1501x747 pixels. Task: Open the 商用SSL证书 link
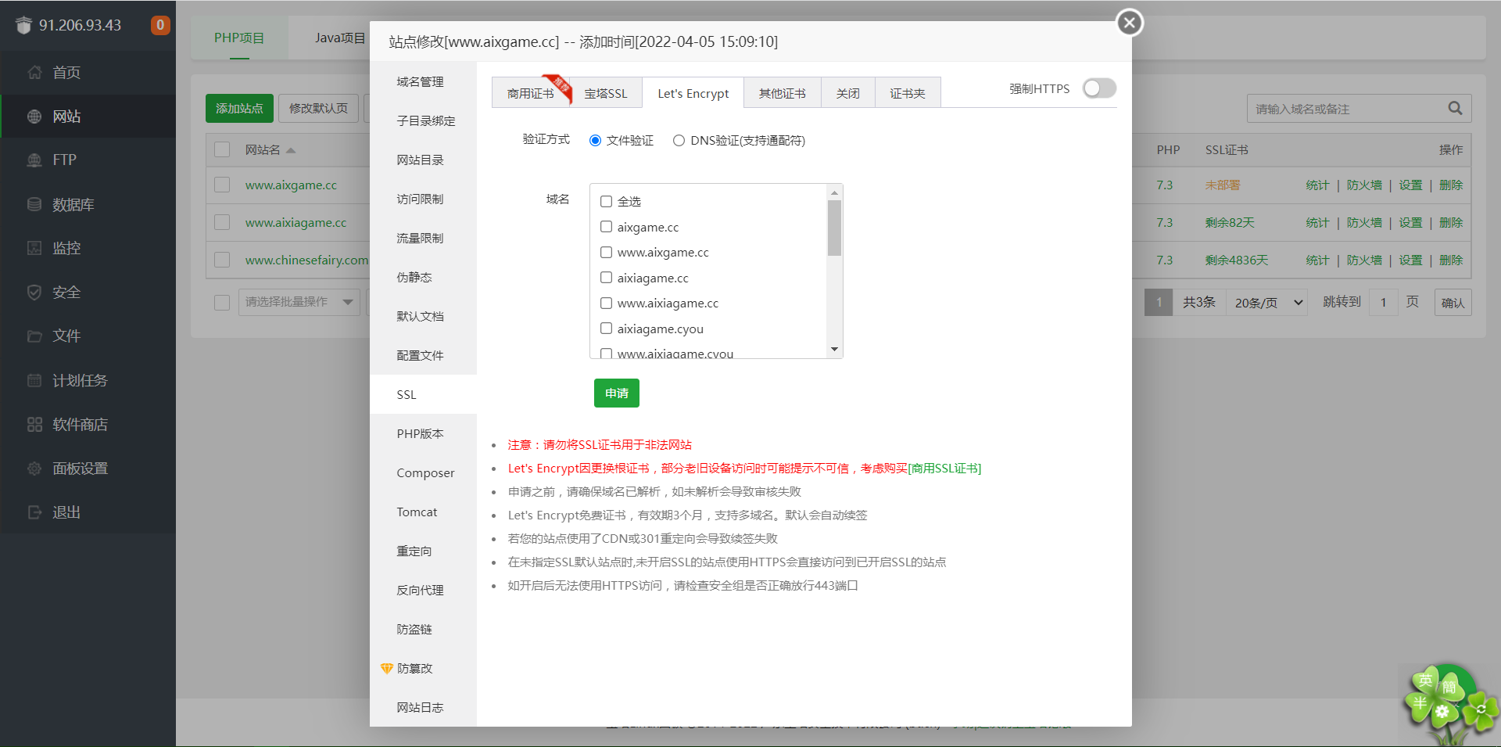[944, 468]
